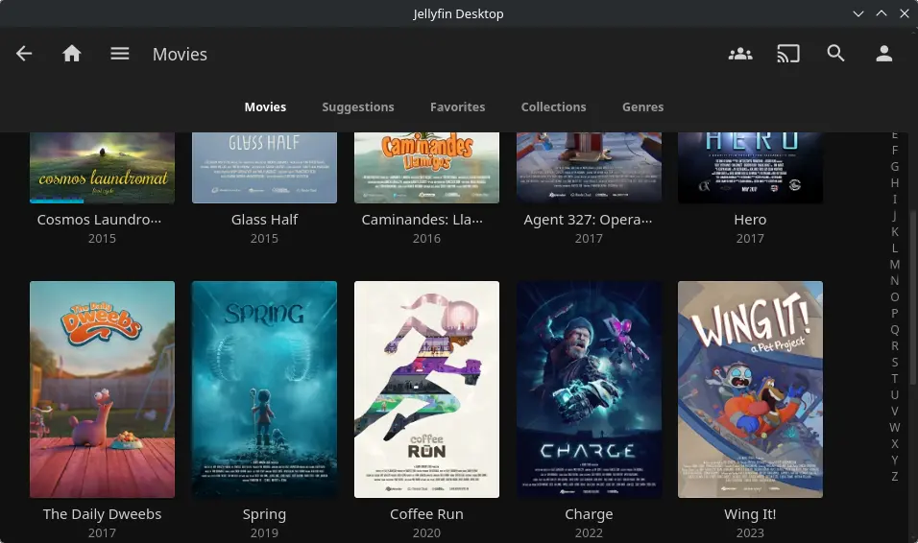Open the Spring movie poster
The width and height of the screenshot is (918, 543).
click(264, 390)
